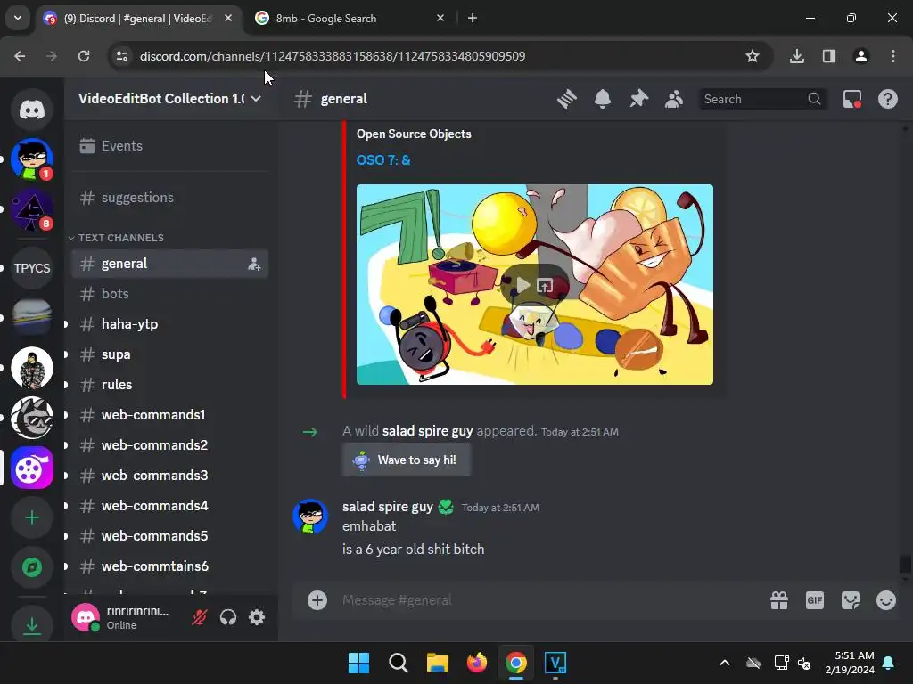Open the rules channel

169,385
